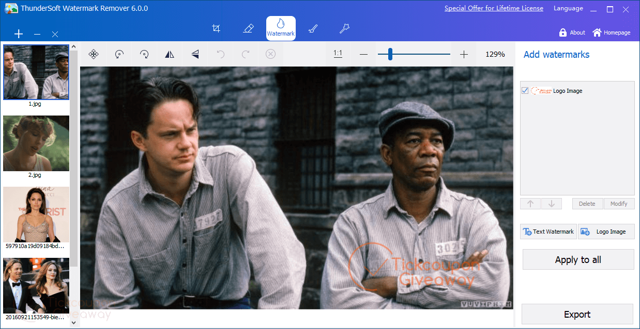Click the thumbnail list scroll up arrow
Screen dimensions: 640x329
73,46
